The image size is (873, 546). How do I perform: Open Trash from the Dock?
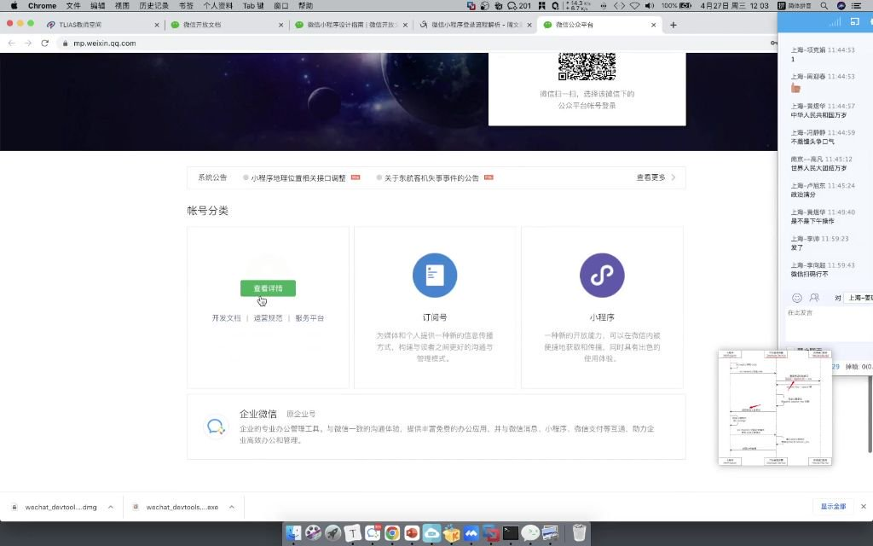pyautogui.click(x=579, y=533)
